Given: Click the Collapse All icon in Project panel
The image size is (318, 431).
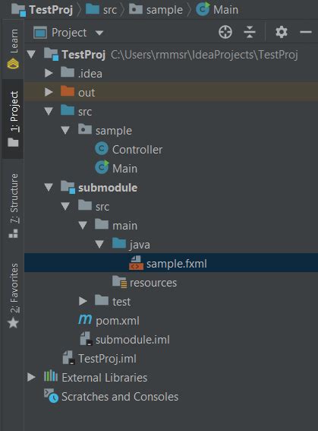Looking at the screenshot, I should click(250, 33).
